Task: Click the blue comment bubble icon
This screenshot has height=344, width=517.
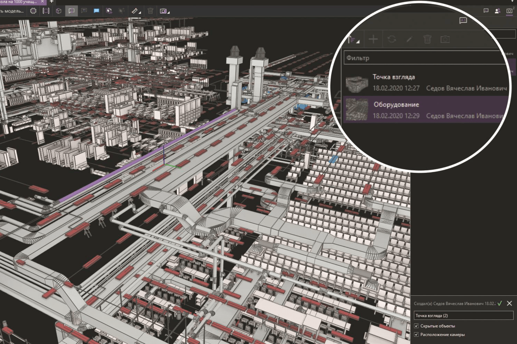Action: pos(97,11)
